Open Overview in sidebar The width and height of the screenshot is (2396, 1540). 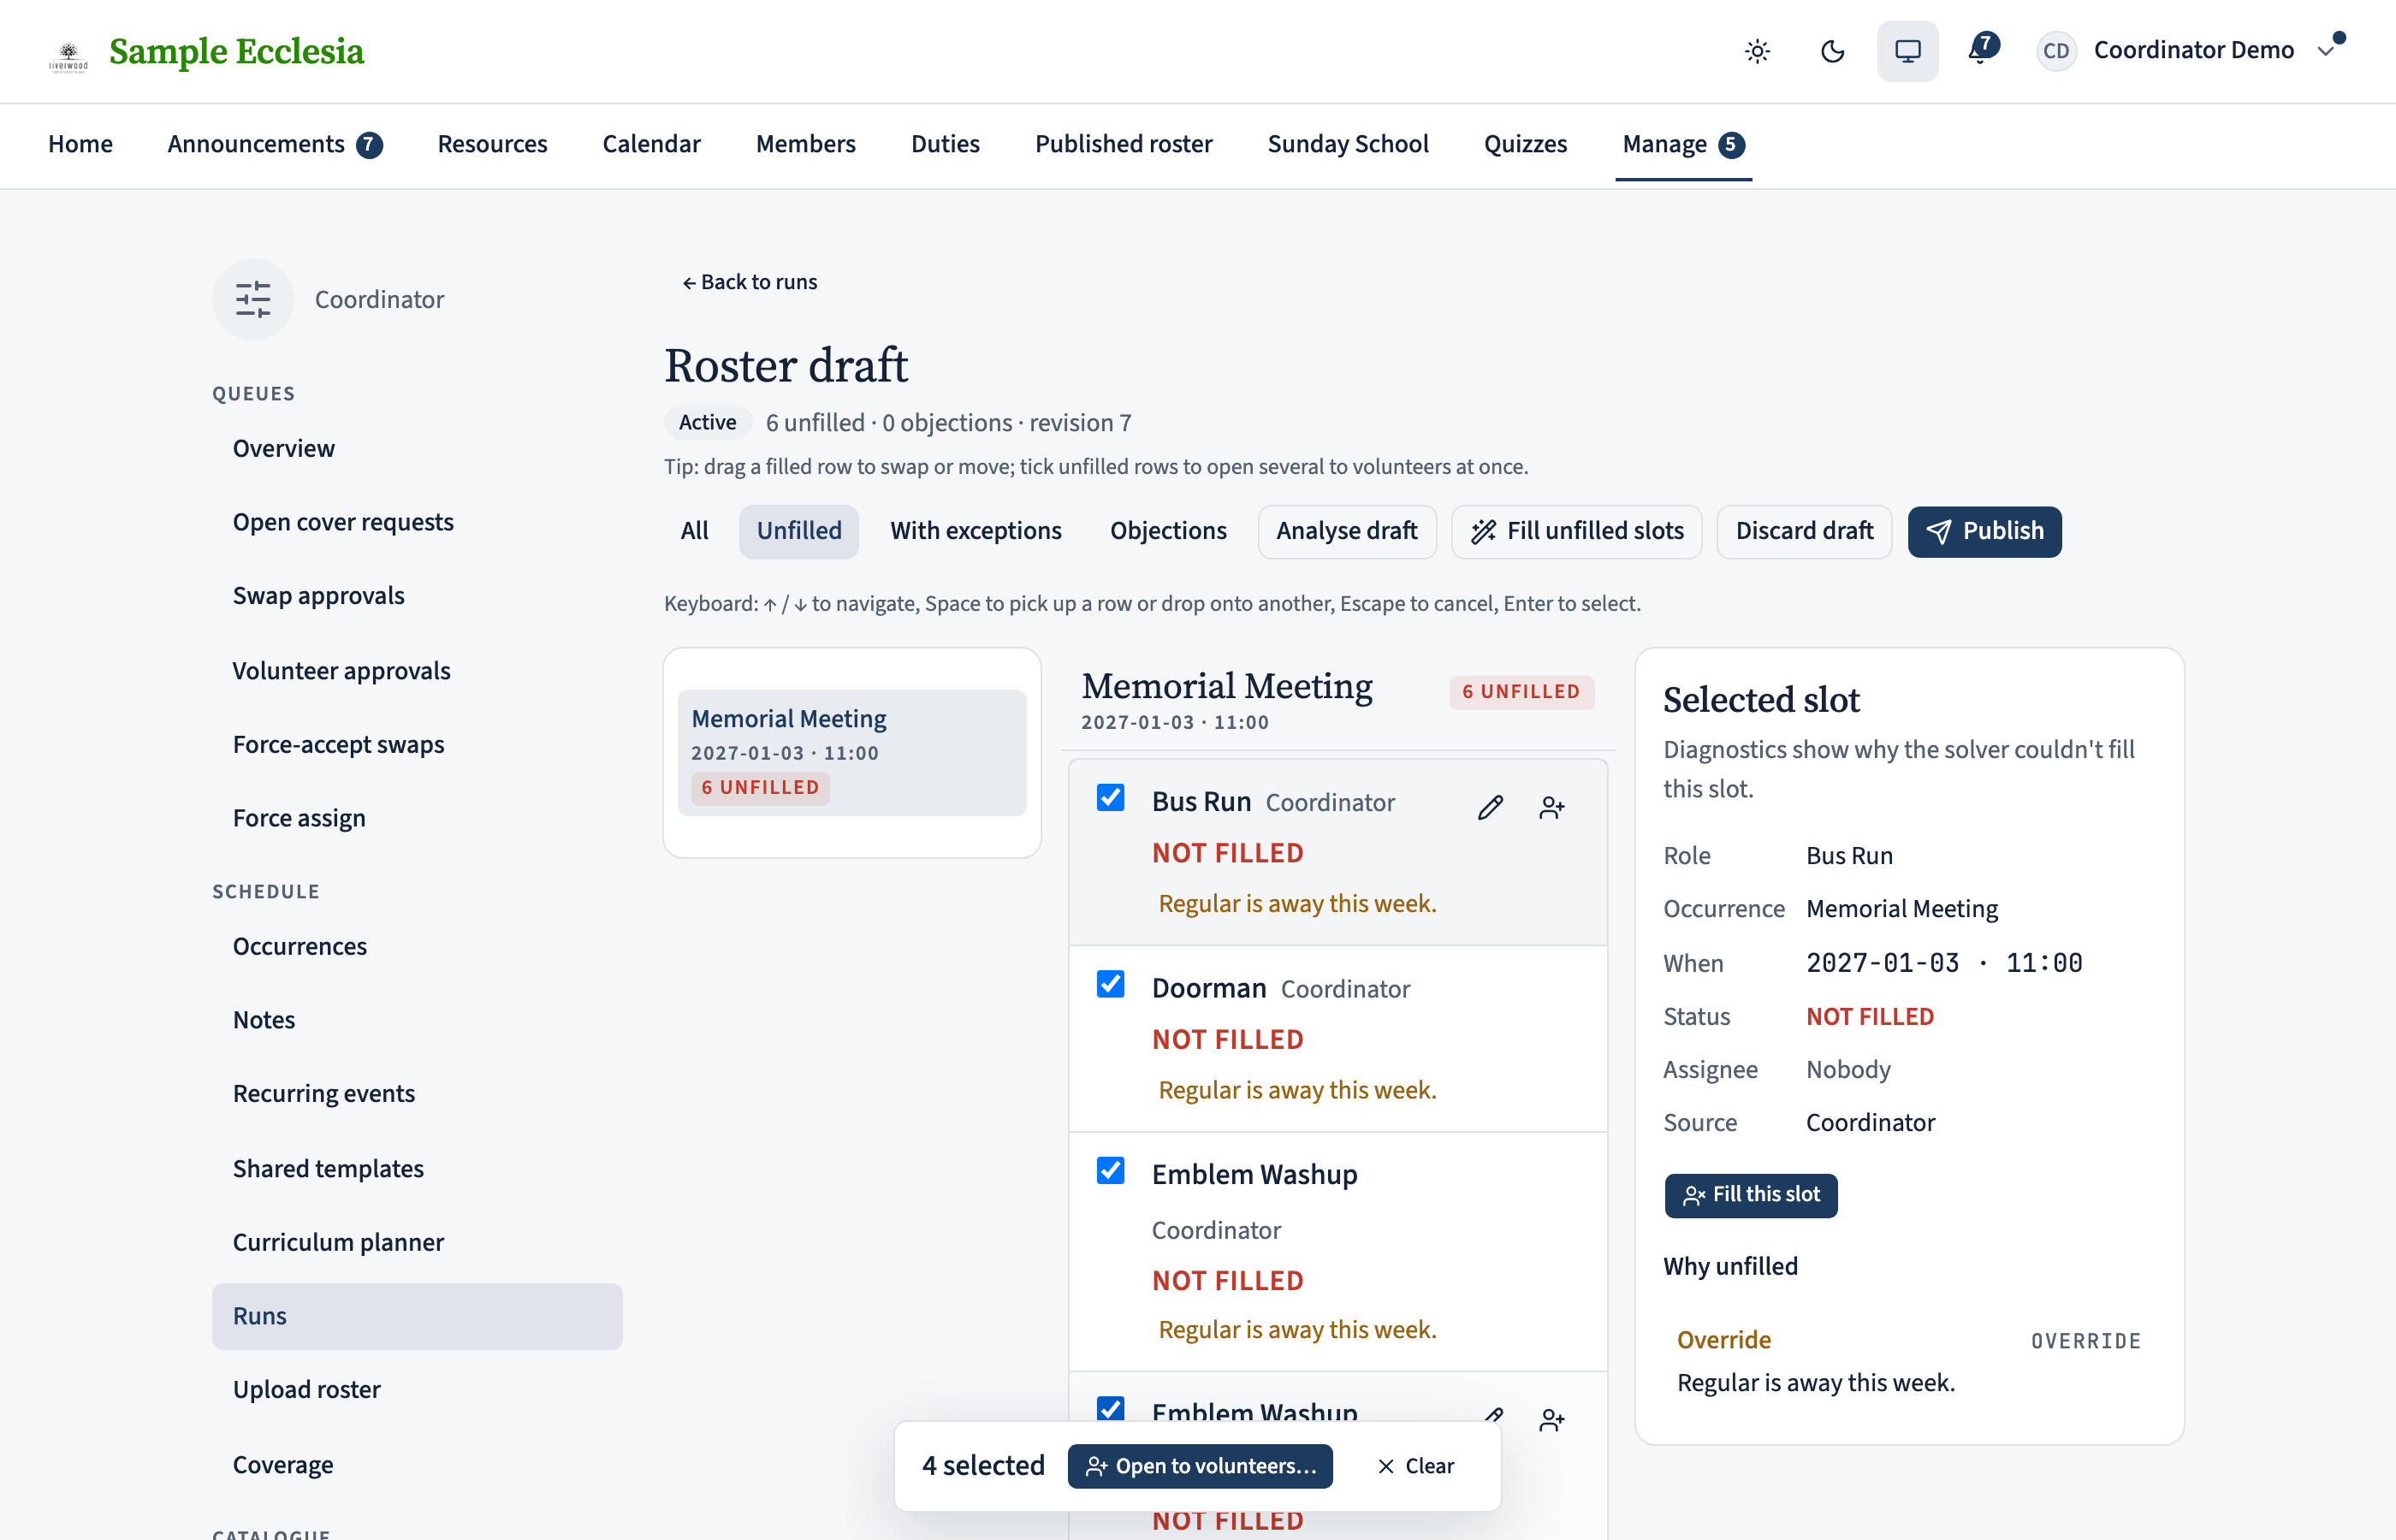pyautogui.click(x=417, y=449)
